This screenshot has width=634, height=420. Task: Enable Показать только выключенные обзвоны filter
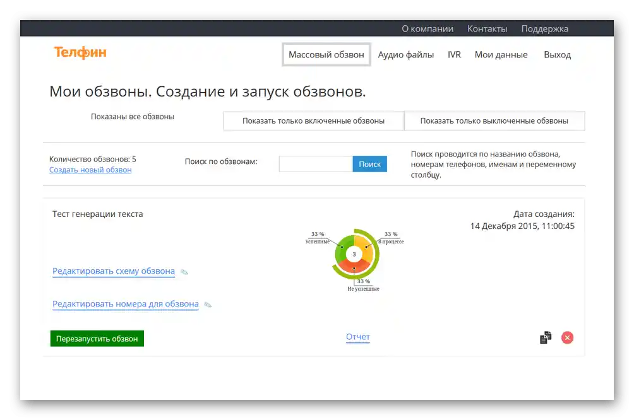point(494,120)
